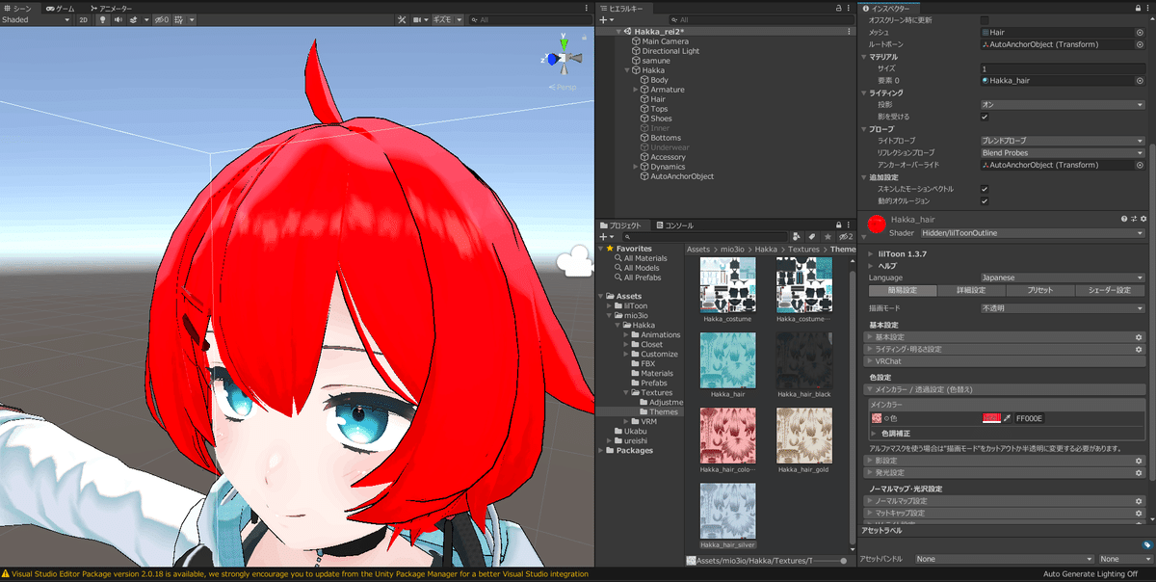Click the Textures breadcrumb in Project path
Screen dimensions: 1156x582
(x=804, y=250)
